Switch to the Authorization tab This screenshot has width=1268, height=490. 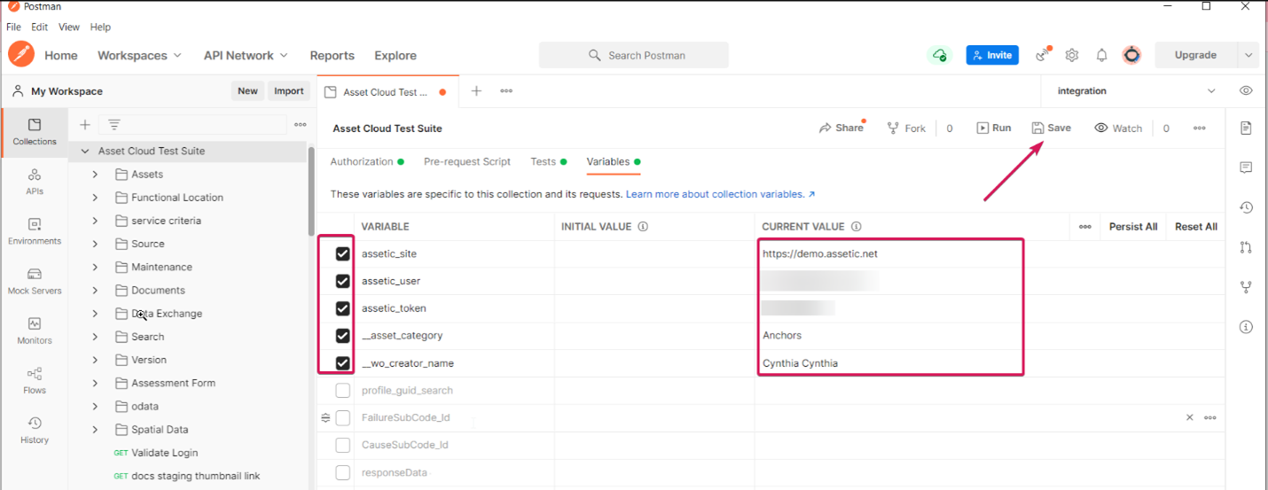tap(366, 162)
